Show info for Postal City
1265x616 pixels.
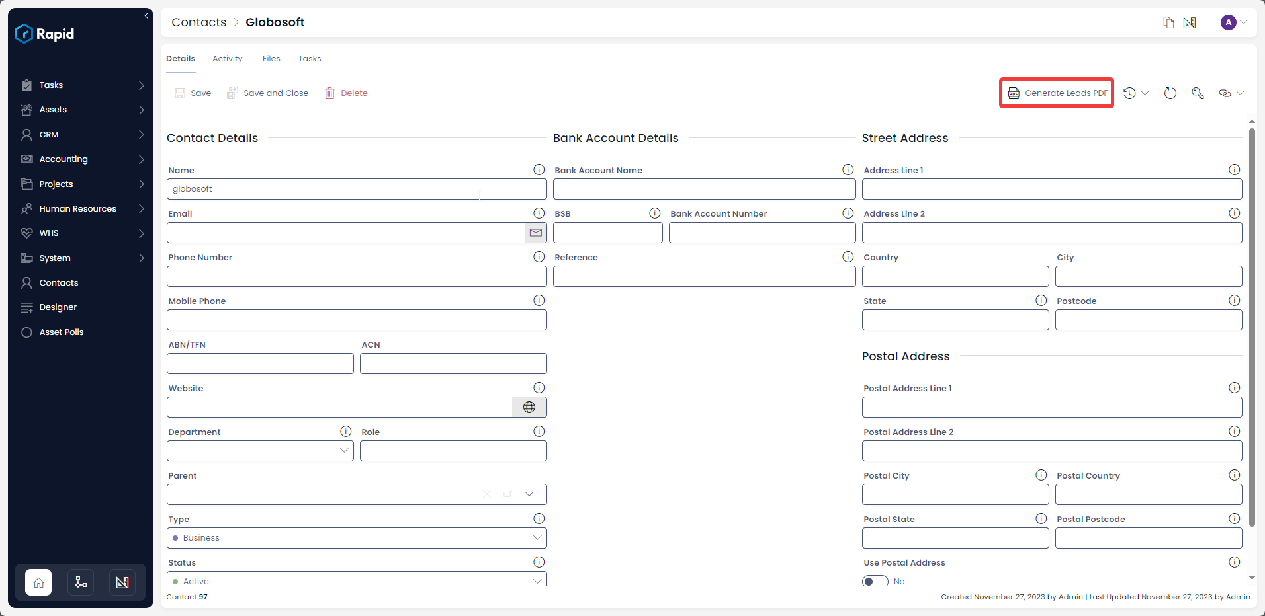[1041, 475]
